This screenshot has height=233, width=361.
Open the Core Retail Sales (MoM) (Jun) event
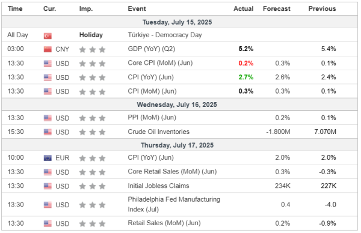click(x=172, y=172)
